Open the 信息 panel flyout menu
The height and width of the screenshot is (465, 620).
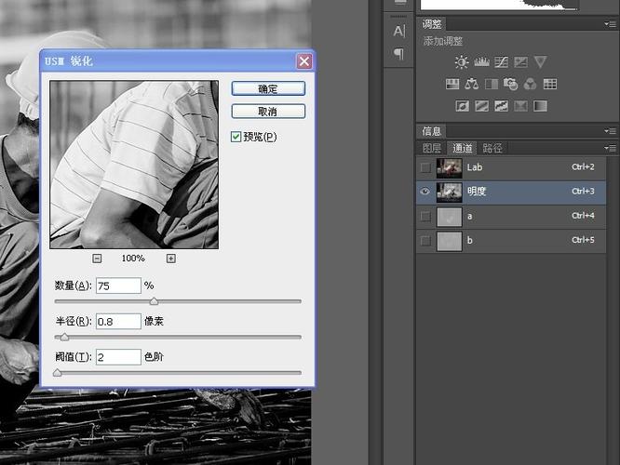[610, 131]
